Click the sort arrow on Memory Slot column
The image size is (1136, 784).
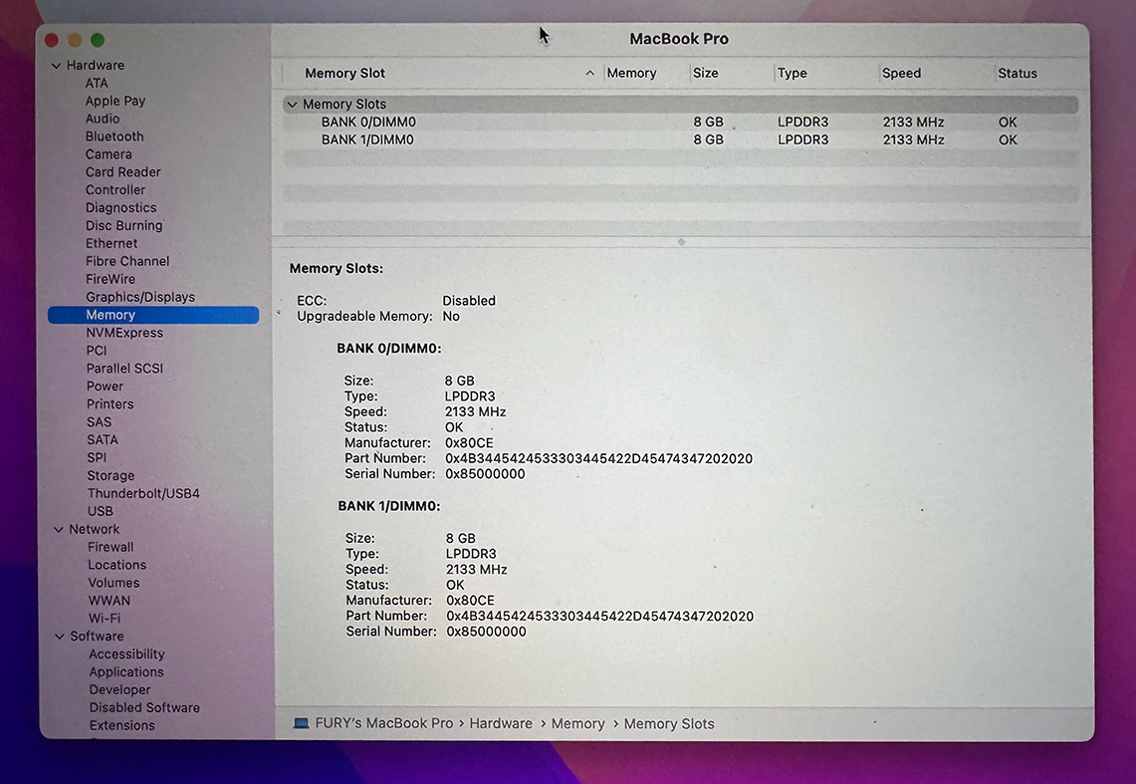589,73
